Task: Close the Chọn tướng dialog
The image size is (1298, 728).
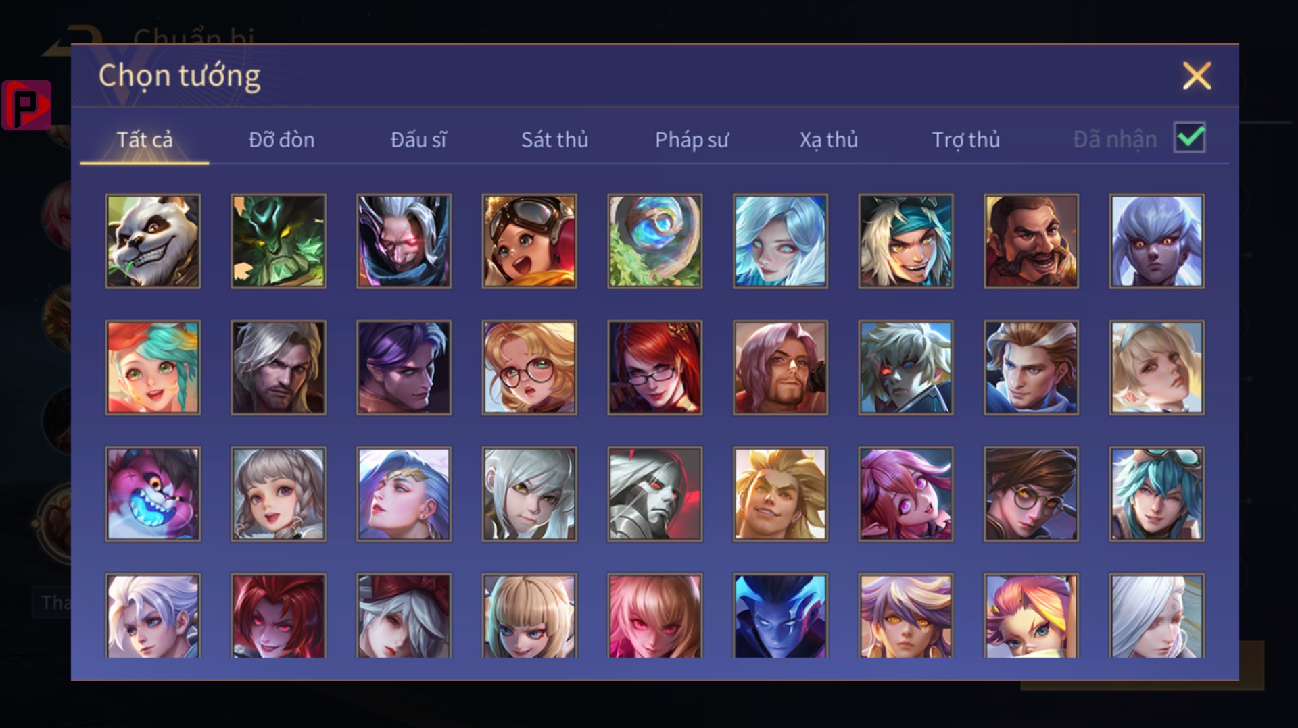Action: 1197,76
